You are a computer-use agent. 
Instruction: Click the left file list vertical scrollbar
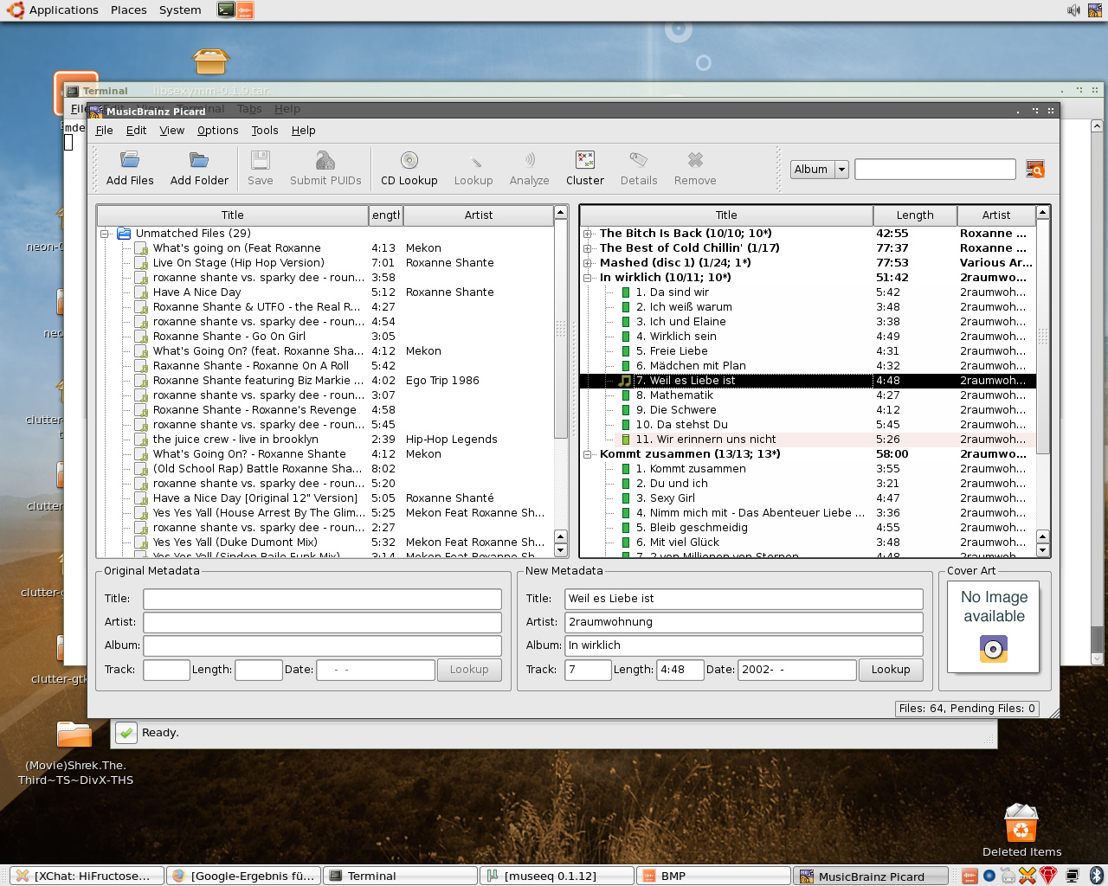tap(560, 329)
